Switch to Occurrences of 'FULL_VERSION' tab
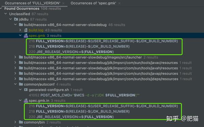 pyautogui.click(x=33, y=3)
